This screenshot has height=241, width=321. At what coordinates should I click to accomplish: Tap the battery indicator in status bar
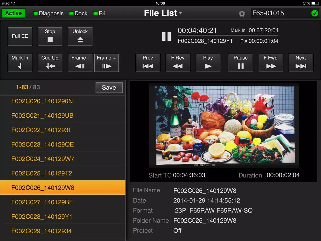[x=315, y=3]
